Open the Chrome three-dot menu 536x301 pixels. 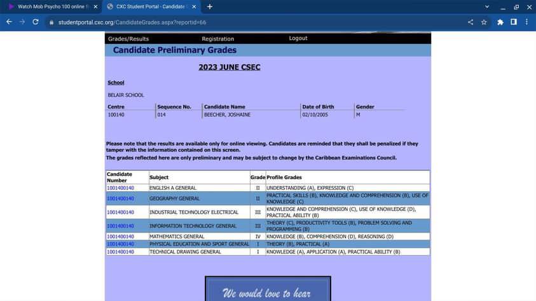(526, 22)
